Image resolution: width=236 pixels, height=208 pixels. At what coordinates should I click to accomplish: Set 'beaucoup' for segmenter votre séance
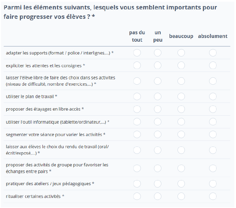181,134
